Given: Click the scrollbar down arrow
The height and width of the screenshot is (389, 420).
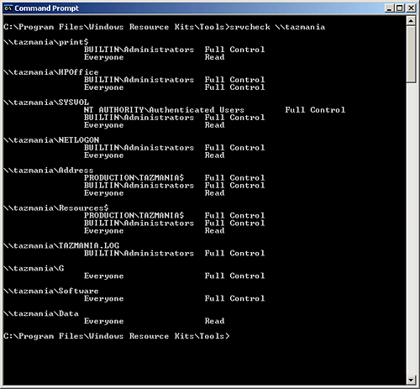Looking at the screenshot, I should click(411, 380).
